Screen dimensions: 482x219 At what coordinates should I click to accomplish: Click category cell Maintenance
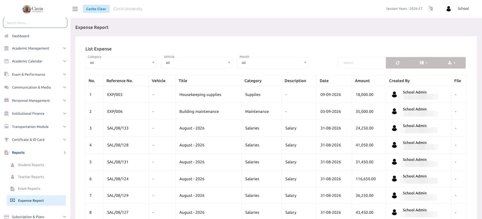[x=257, y=112]
